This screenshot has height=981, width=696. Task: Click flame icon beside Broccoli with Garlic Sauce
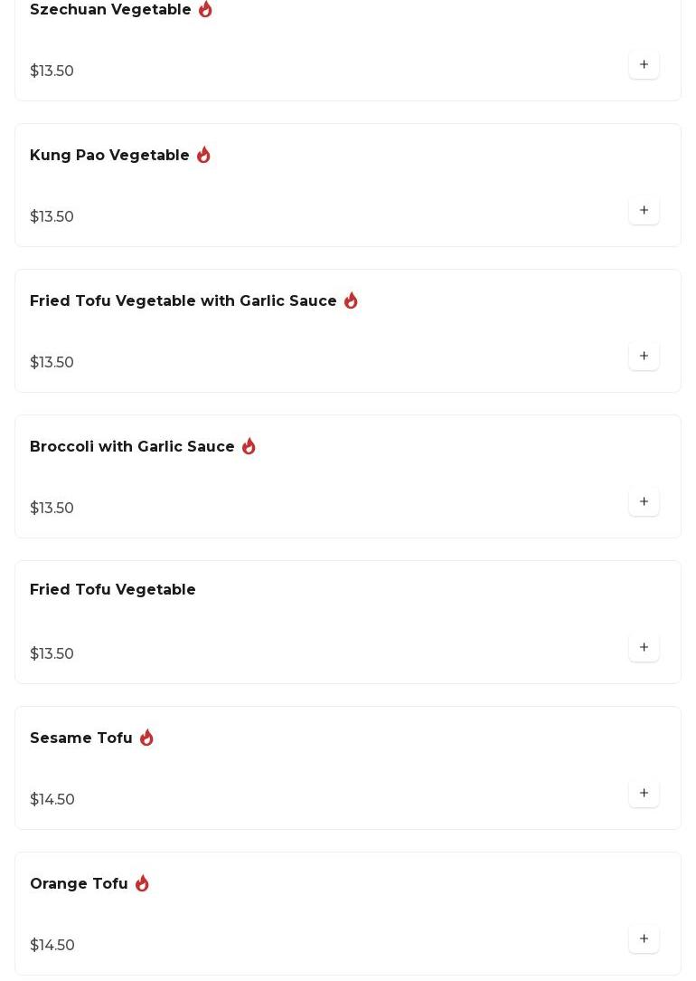(x=249, y=446)
